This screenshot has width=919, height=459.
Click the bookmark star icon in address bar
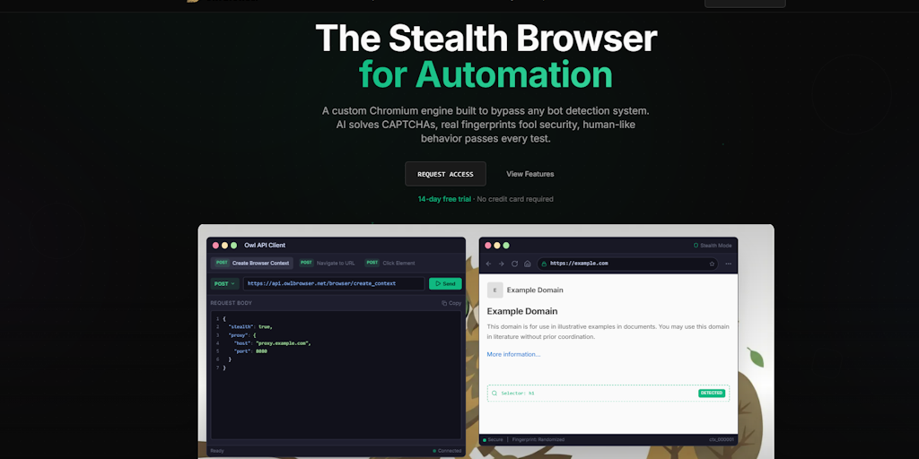712,264
